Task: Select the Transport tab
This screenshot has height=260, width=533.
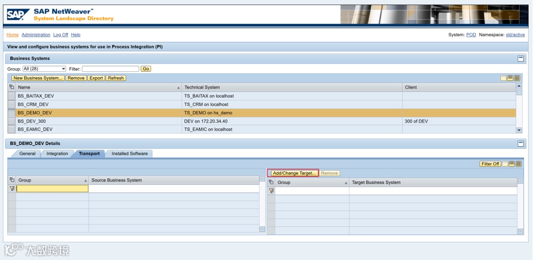Action: pyautogui.click(x=89, y=154)
